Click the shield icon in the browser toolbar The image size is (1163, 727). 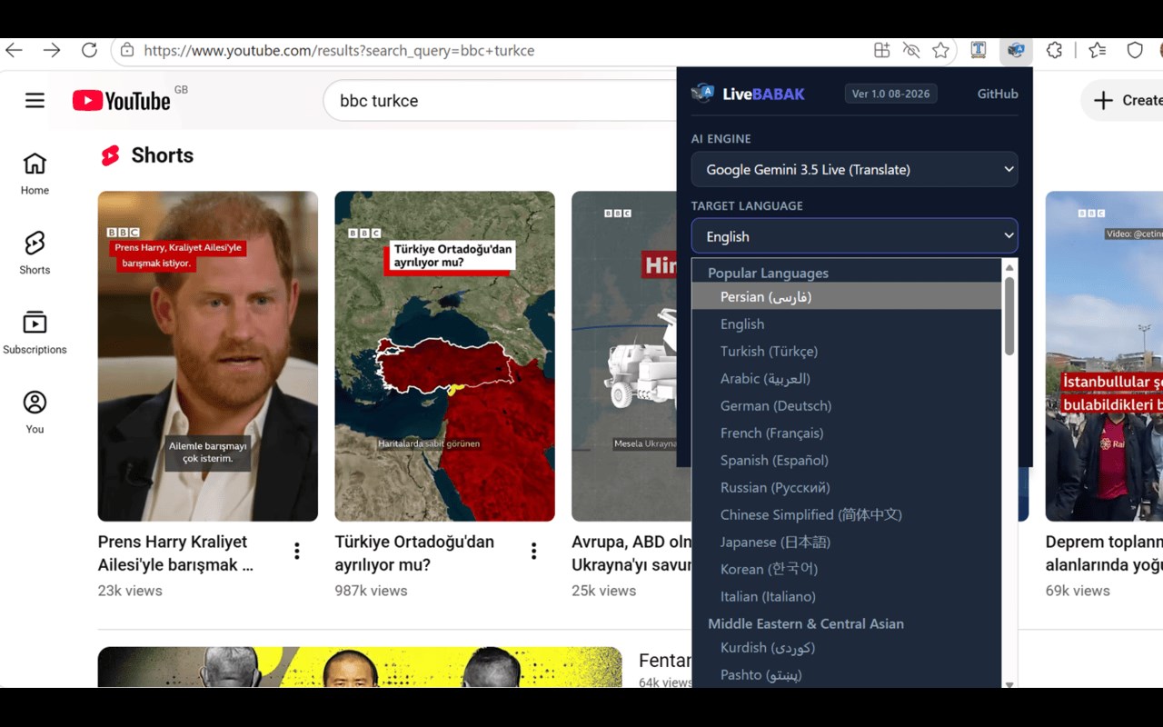1135,51
